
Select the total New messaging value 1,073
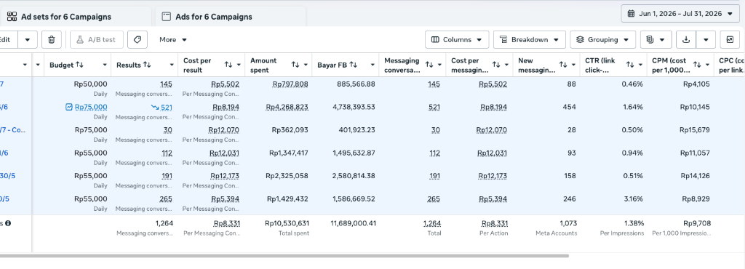tap(568, 223)
